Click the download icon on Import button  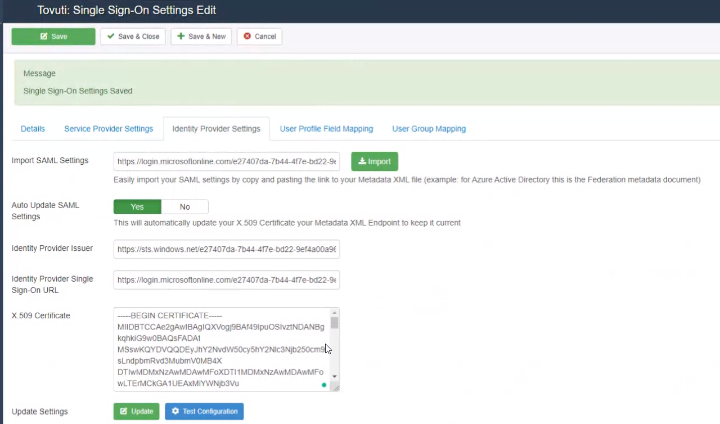[362, 161]
